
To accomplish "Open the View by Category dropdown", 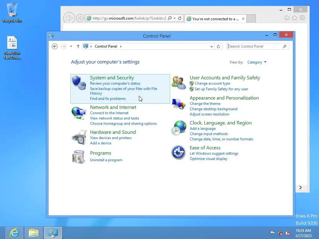I will coord(257,62).
